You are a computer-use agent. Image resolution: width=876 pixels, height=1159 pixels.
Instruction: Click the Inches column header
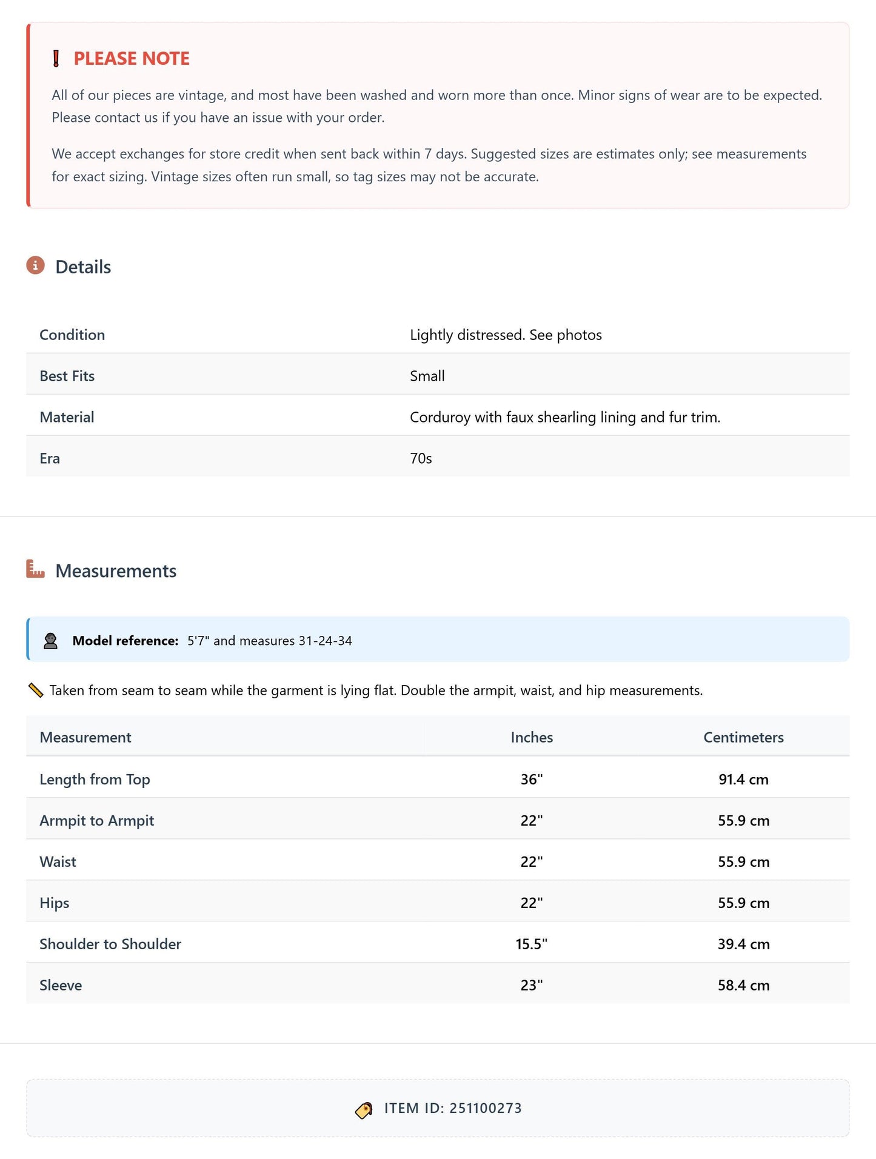[x=532, y=737]
